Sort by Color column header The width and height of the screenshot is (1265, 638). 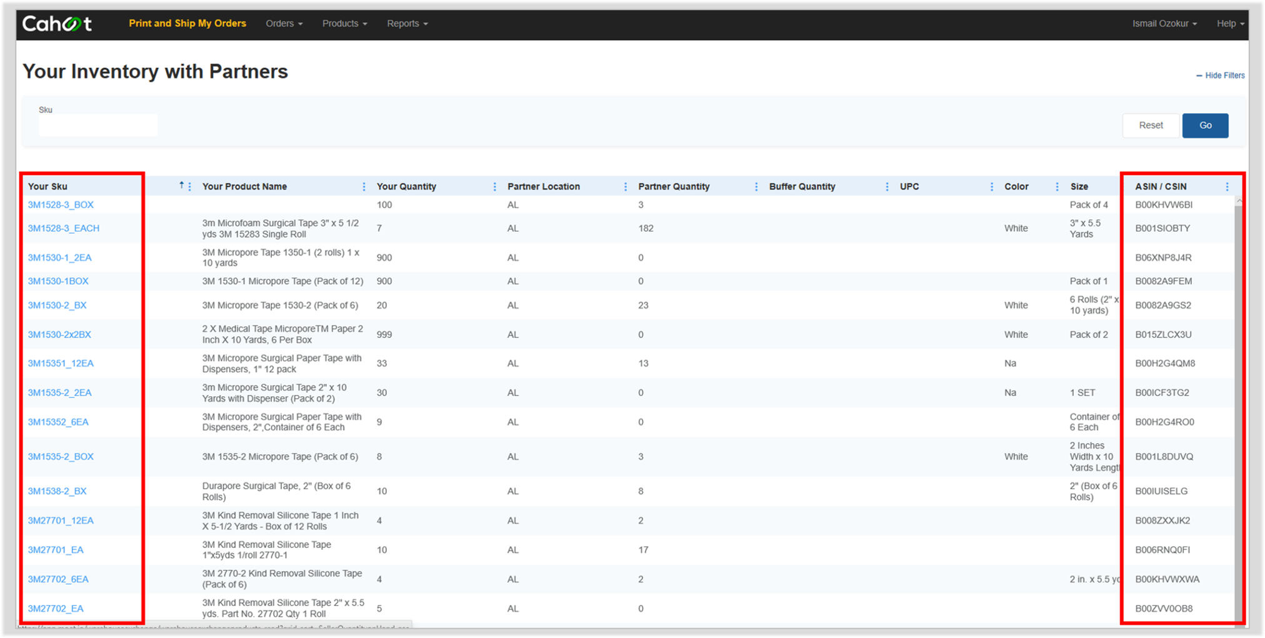pos(1016,186)
